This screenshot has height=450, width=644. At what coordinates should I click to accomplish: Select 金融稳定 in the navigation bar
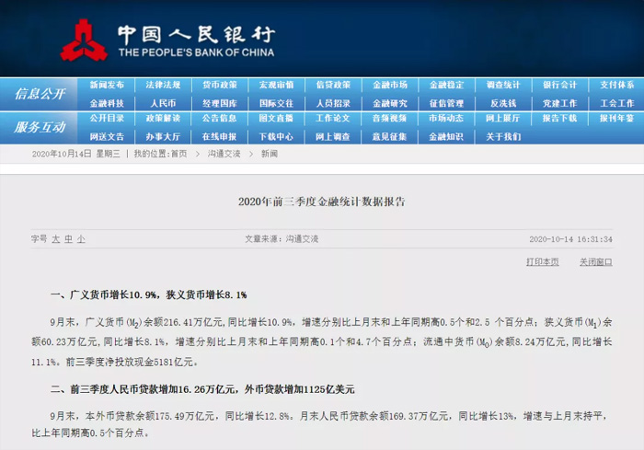tap(446, 85)
